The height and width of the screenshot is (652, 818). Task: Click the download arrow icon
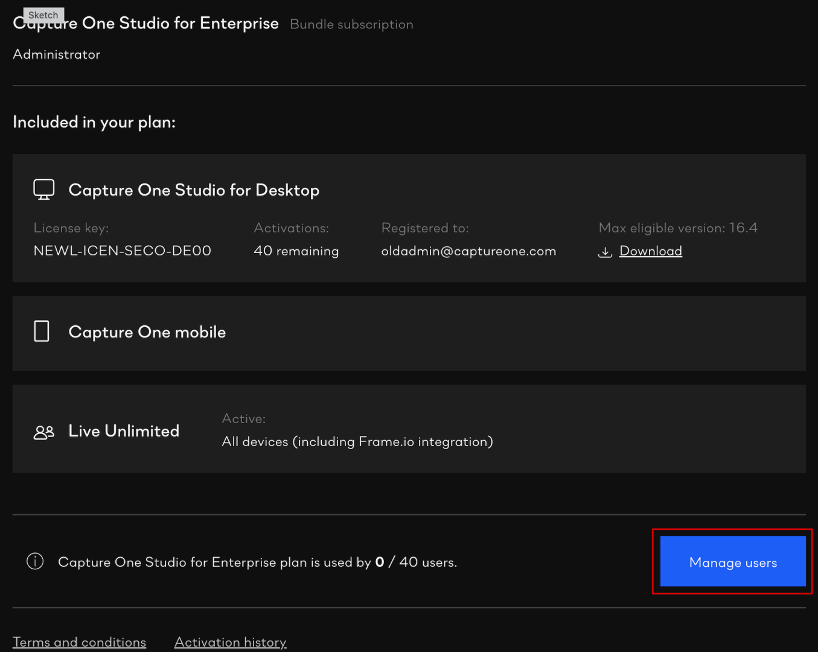click(x=605, y=252)
